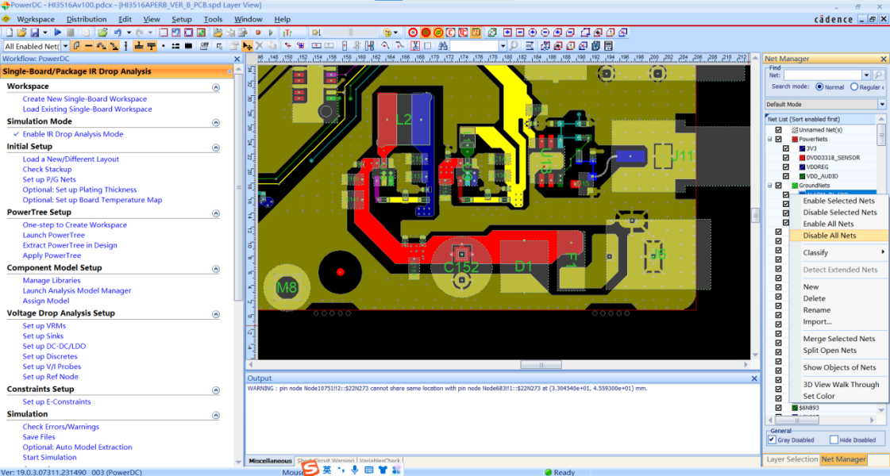Open the Miscellaneous output tab

[270, 461]
